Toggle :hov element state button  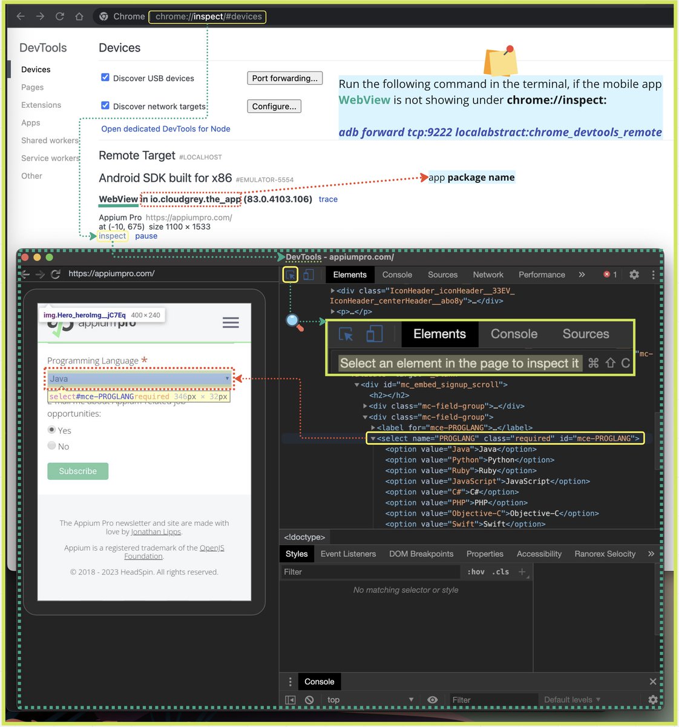pyautogui.click(x=476, y=572)
